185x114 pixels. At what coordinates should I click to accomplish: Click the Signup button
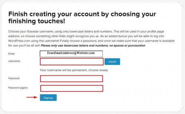(48, 97)
